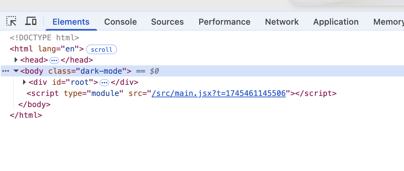Switch to the Application tab
This screenshot has height=171, width=404.
336,22
